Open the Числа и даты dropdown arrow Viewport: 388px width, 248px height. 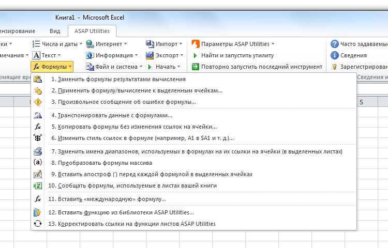(x=81, y=44)
